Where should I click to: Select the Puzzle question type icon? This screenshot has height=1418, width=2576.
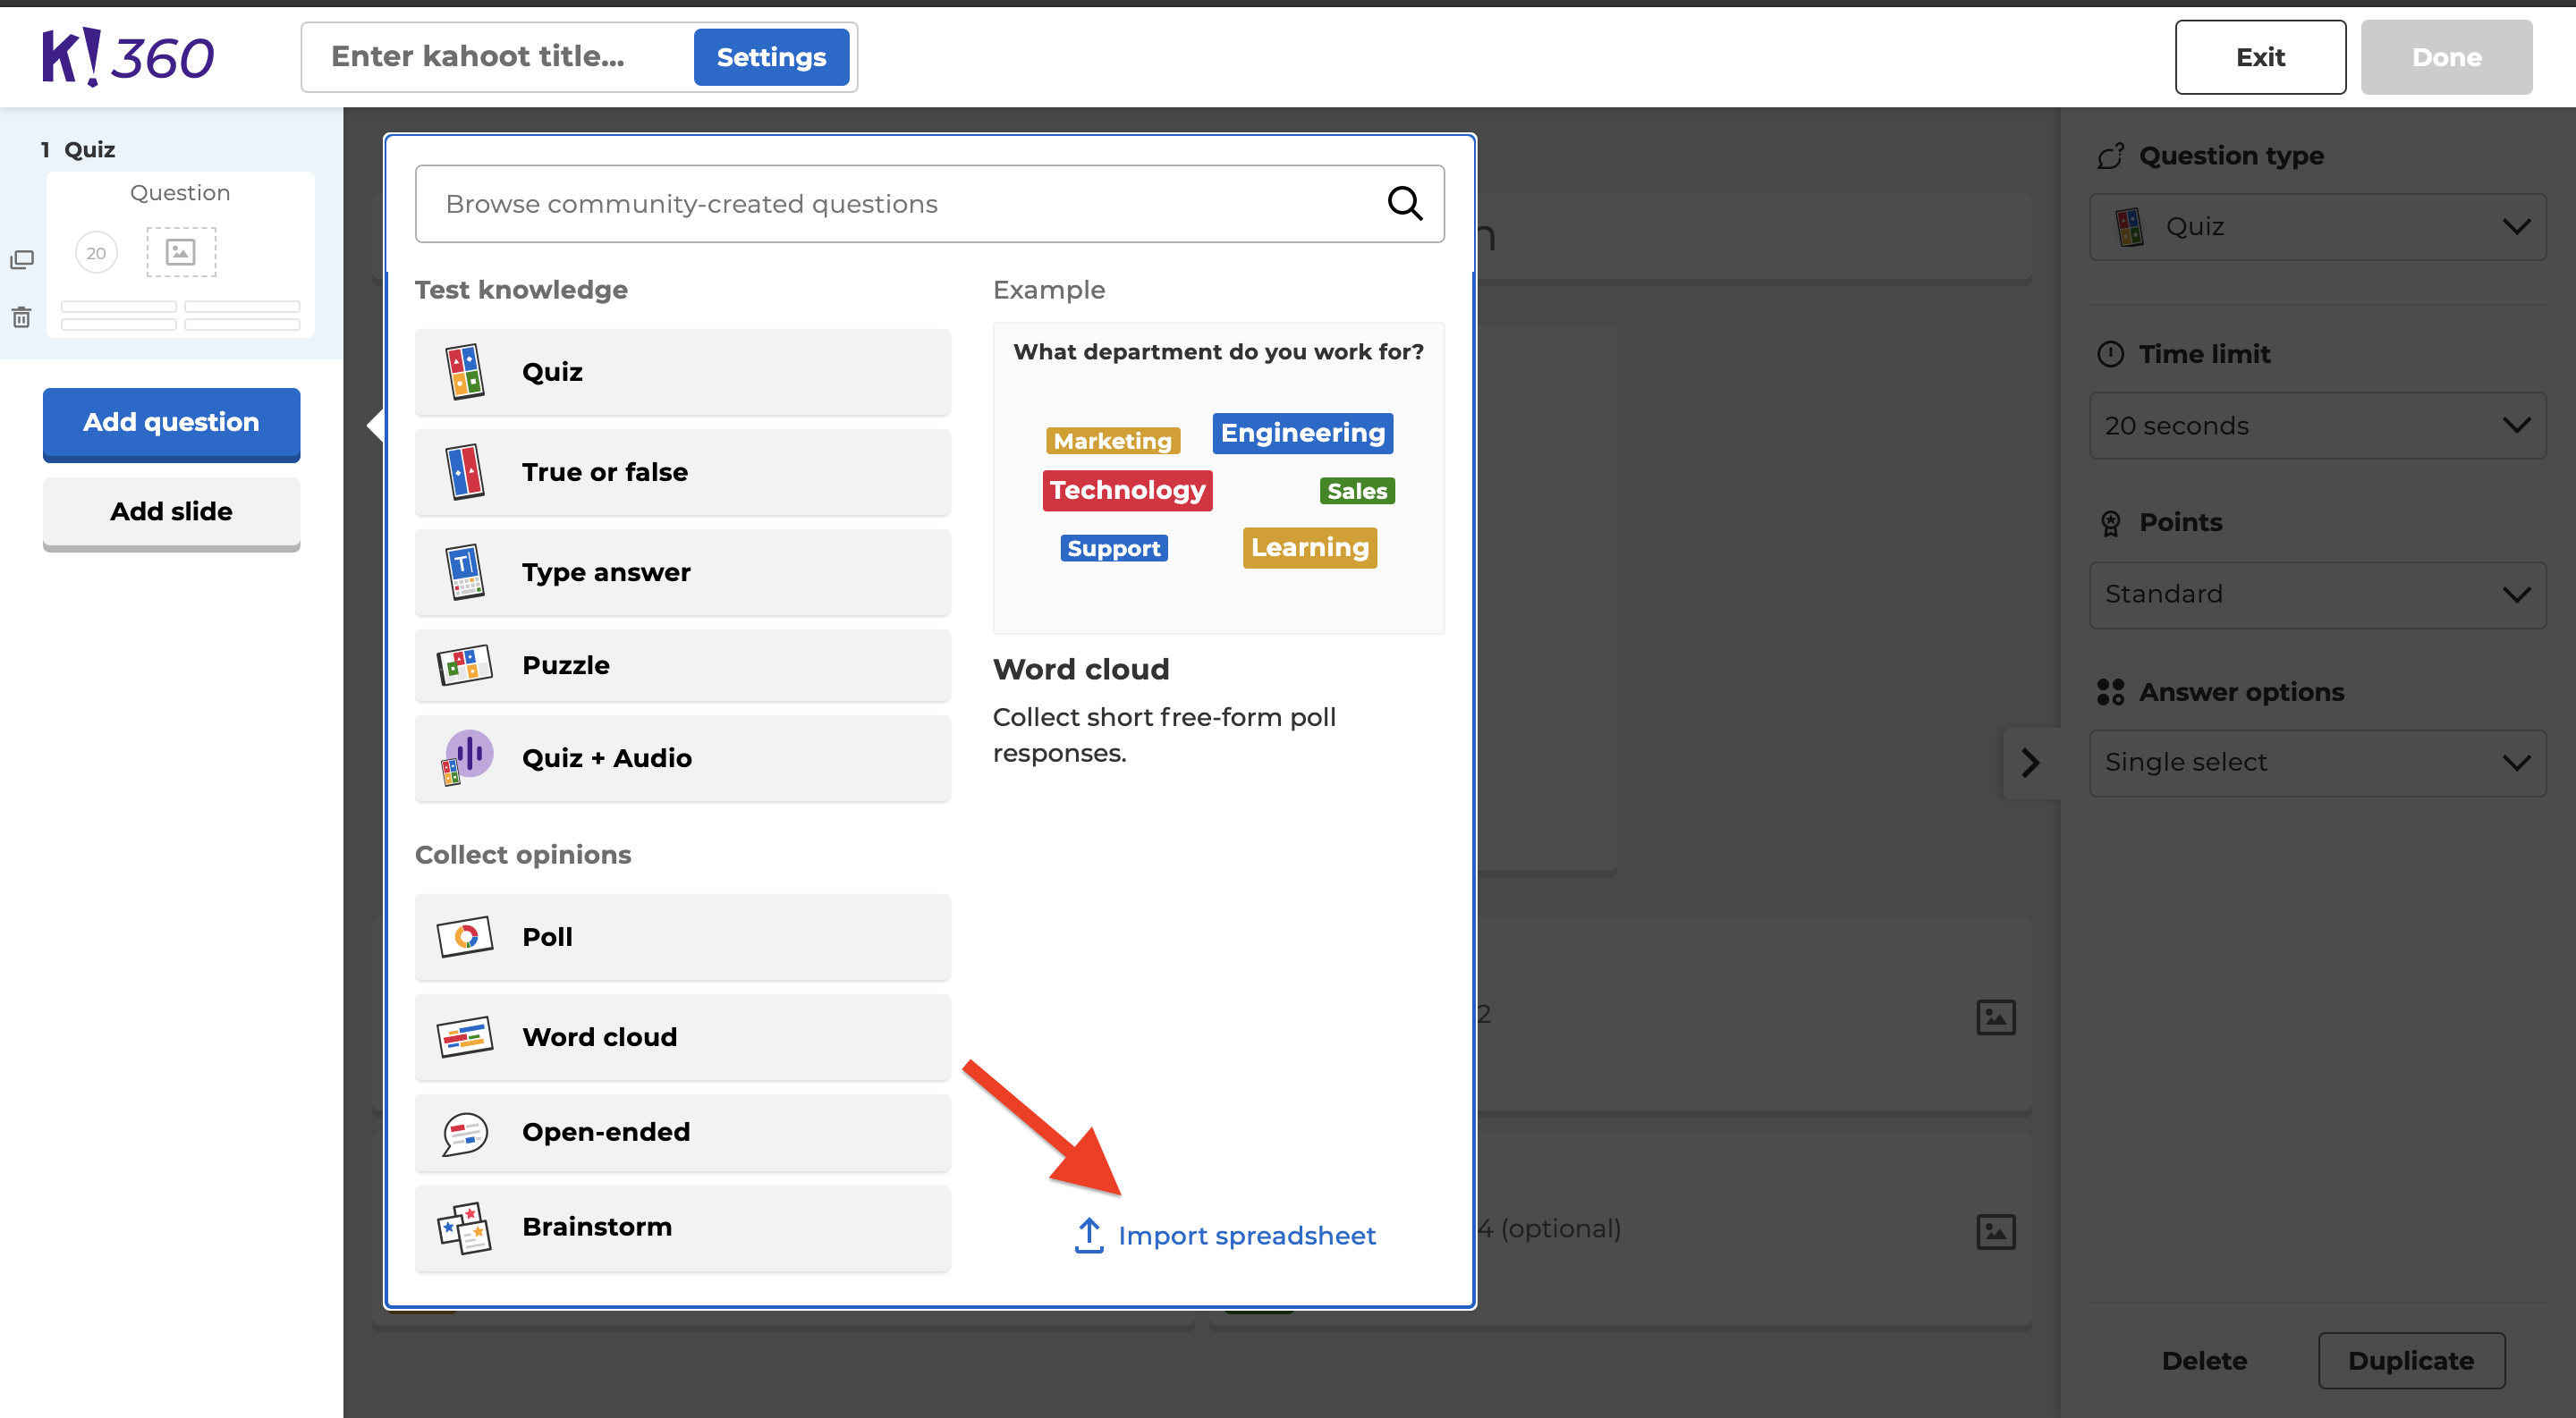[462, 665]
